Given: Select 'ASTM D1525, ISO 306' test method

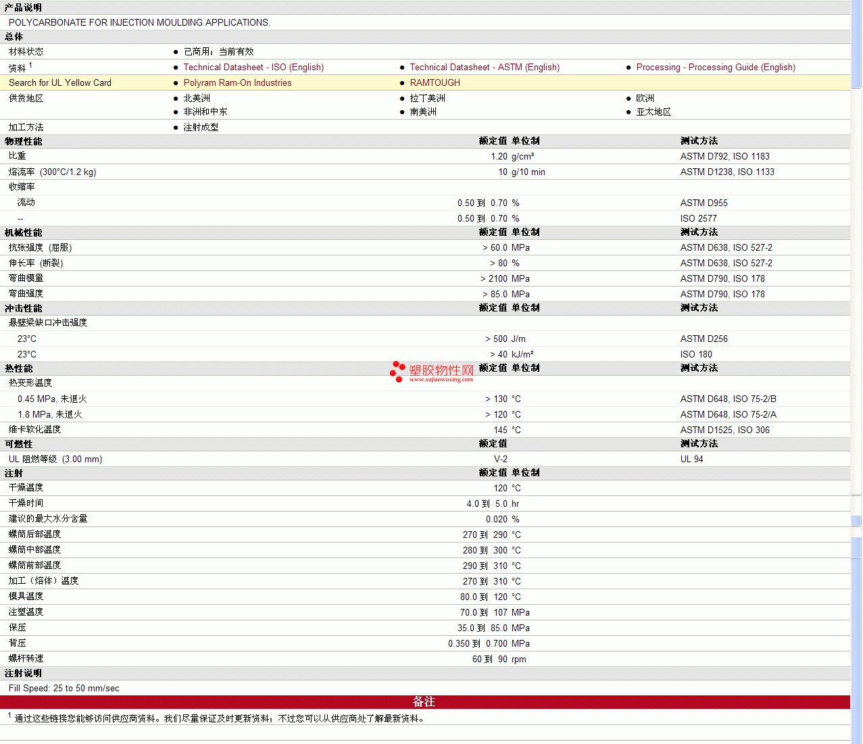Looking at the screenshot, I should pos(725,430).
